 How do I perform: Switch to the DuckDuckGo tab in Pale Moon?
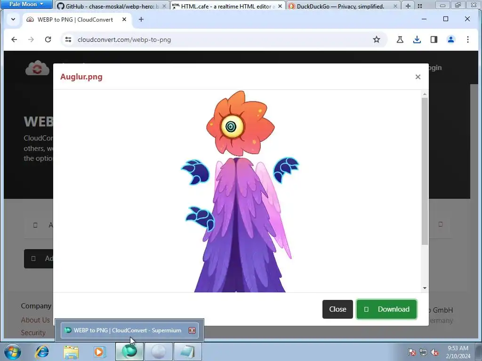pos(343,6)
